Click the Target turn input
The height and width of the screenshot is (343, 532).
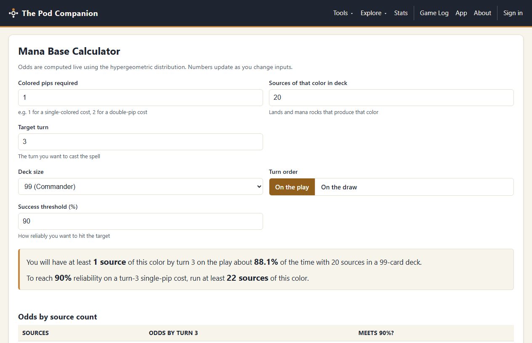pos(141,142)
